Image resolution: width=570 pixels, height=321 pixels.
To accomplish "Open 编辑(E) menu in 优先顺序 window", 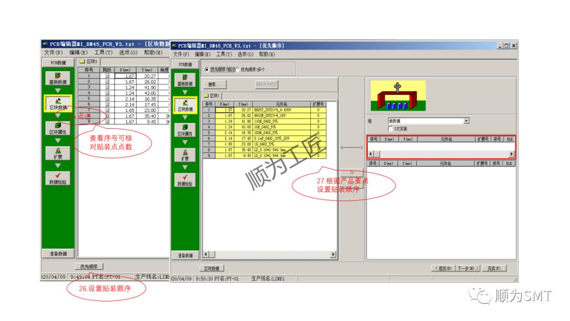I will point(203,54).
